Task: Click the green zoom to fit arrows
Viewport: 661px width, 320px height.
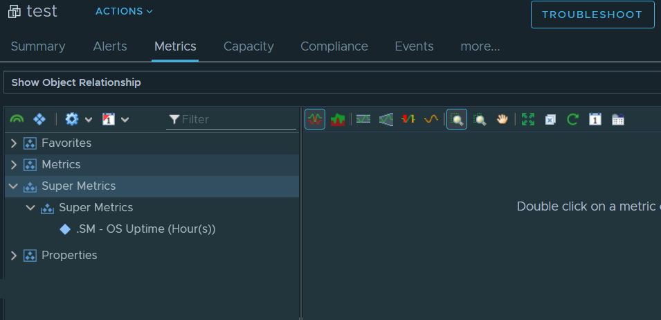Action: (528, 119)
